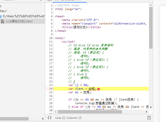The width and height of the screenshot is (166, 122).
Task: Click the 'var ms = 优秀;' statement
Action: [x=80, y=92]
